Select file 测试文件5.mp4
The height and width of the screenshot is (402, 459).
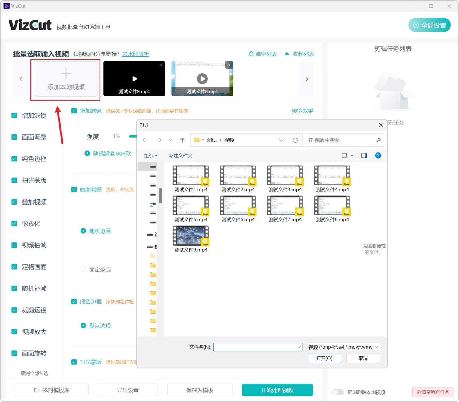pyautogui.click(x=191, y=209)
